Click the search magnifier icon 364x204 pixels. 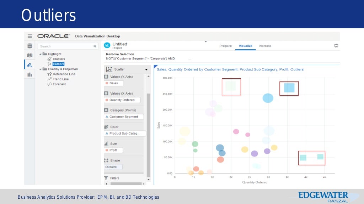click(x=95, y=46)
